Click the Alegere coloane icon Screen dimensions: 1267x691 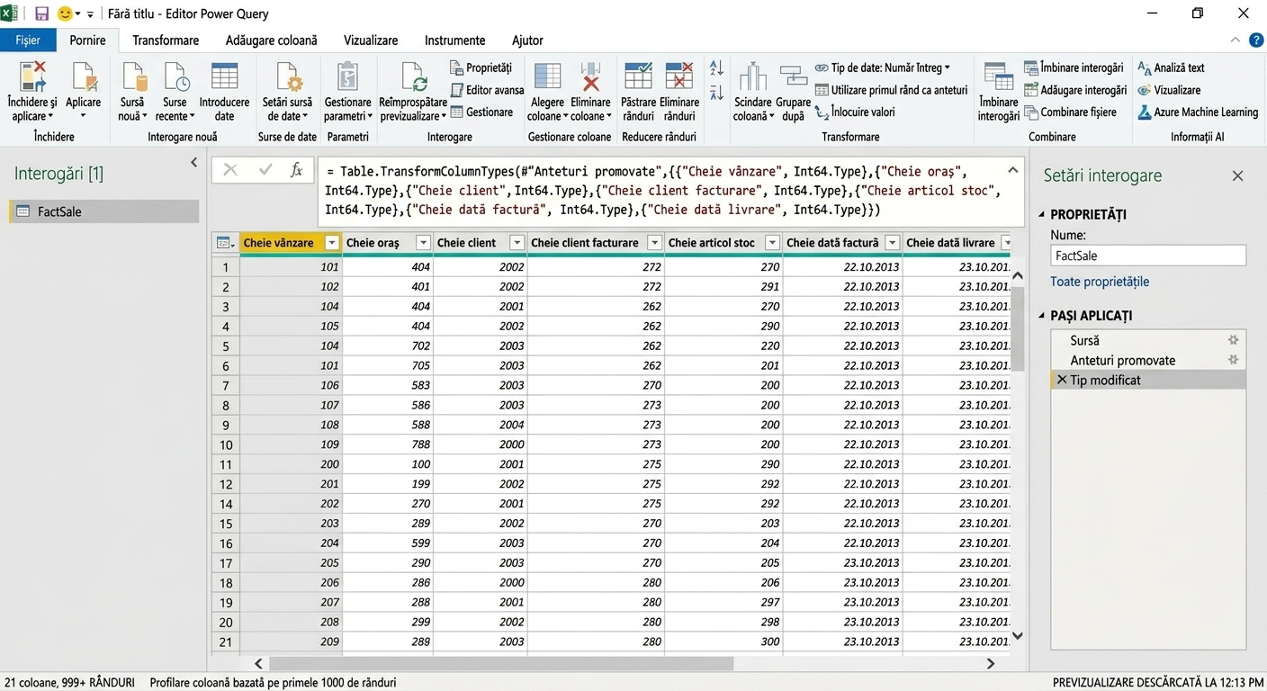tap(547, 77)
